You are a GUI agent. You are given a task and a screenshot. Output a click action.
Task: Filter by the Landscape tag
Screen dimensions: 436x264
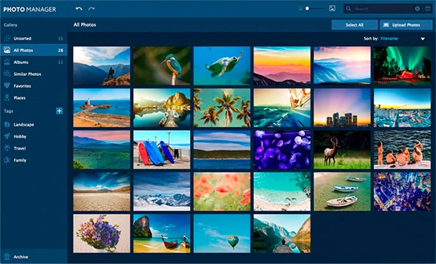(x=34, y=125)
